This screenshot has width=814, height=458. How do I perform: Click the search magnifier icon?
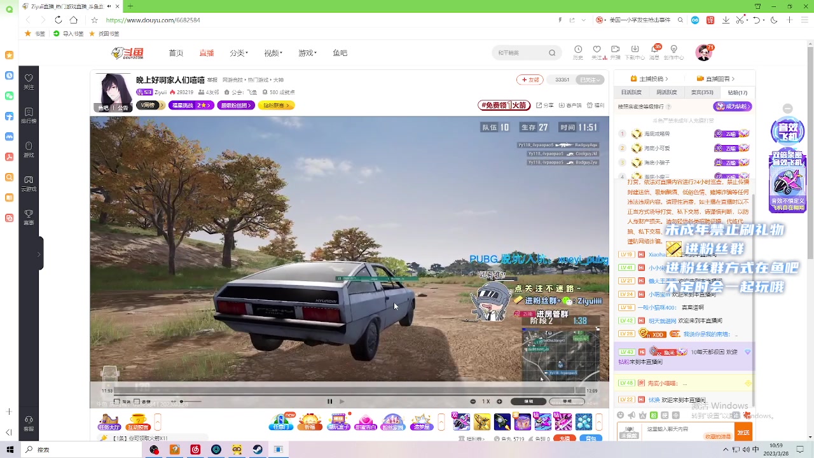coord(552,53)
